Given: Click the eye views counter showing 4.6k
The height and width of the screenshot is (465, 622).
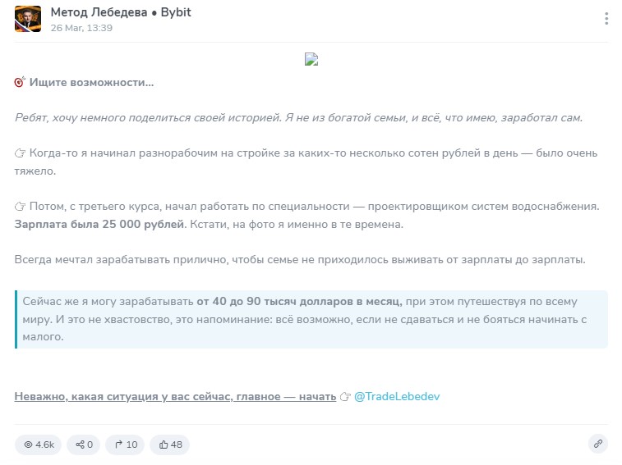Looking at the screenshot, I should pos(39,444).
